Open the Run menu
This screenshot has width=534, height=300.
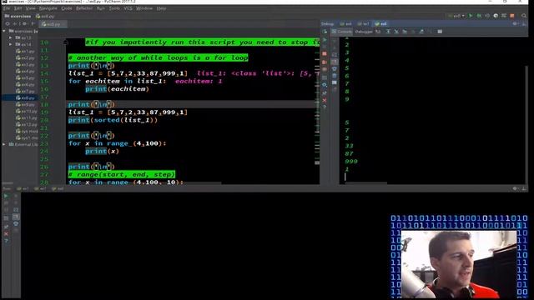click(101, 8)
